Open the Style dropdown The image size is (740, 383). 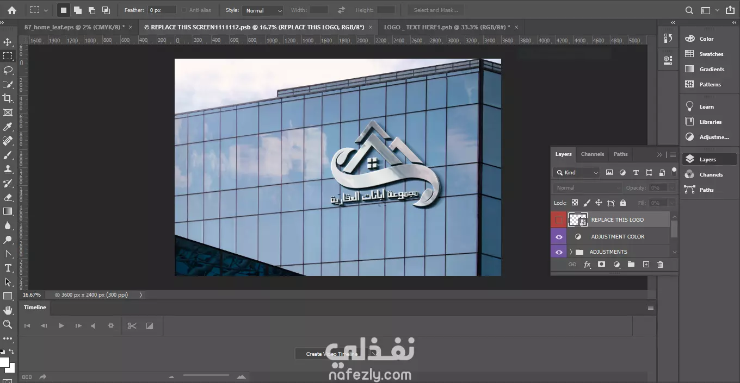tap(263, 10)
